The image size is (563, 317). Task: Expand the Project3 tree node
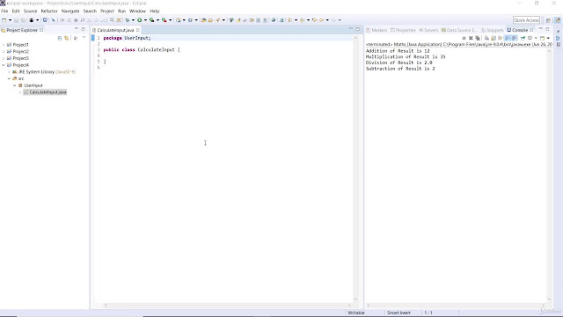tap(4, 58)
